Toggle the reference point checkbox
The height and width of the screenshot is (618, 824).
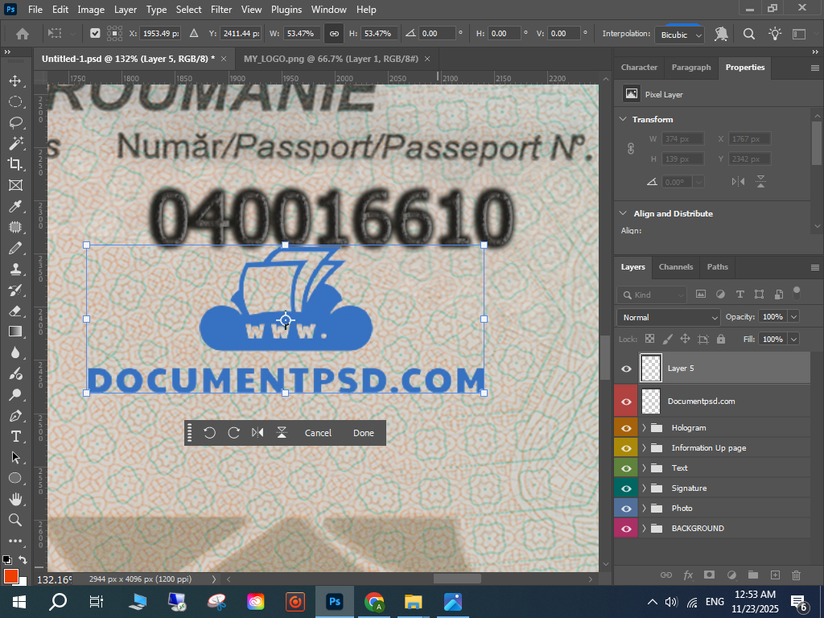tap(95, 34)
